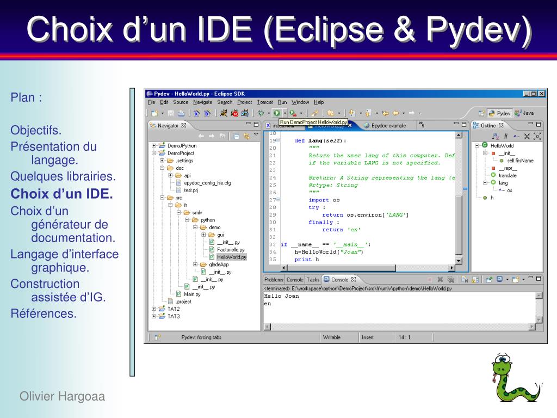Click the green Run button icon
Viewport: 557px width, 418px height.
pos(277,113)
